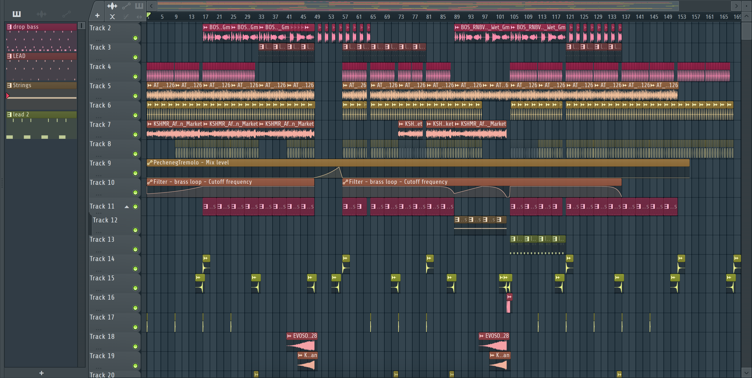Select the pattern clips piano icon in picker panel
Viewport: 752px width, 378px height.
point(17,14)
